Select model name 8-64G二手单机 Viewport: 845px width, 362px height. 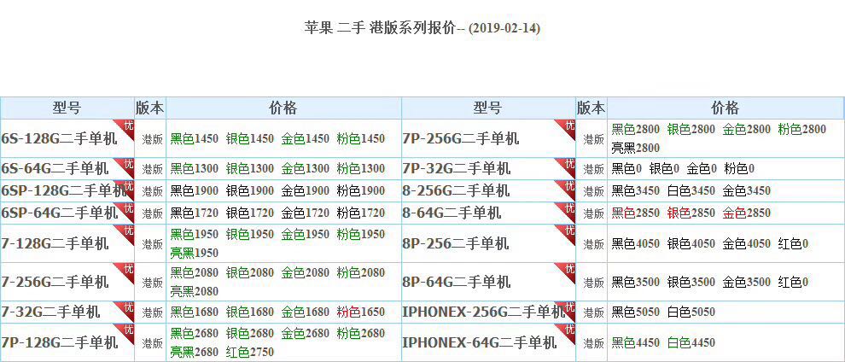click(x=452, y=213)
